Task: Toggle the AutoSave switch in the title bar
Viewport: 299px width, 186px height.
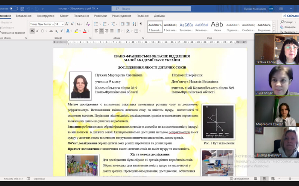Action: click(14, 9)
